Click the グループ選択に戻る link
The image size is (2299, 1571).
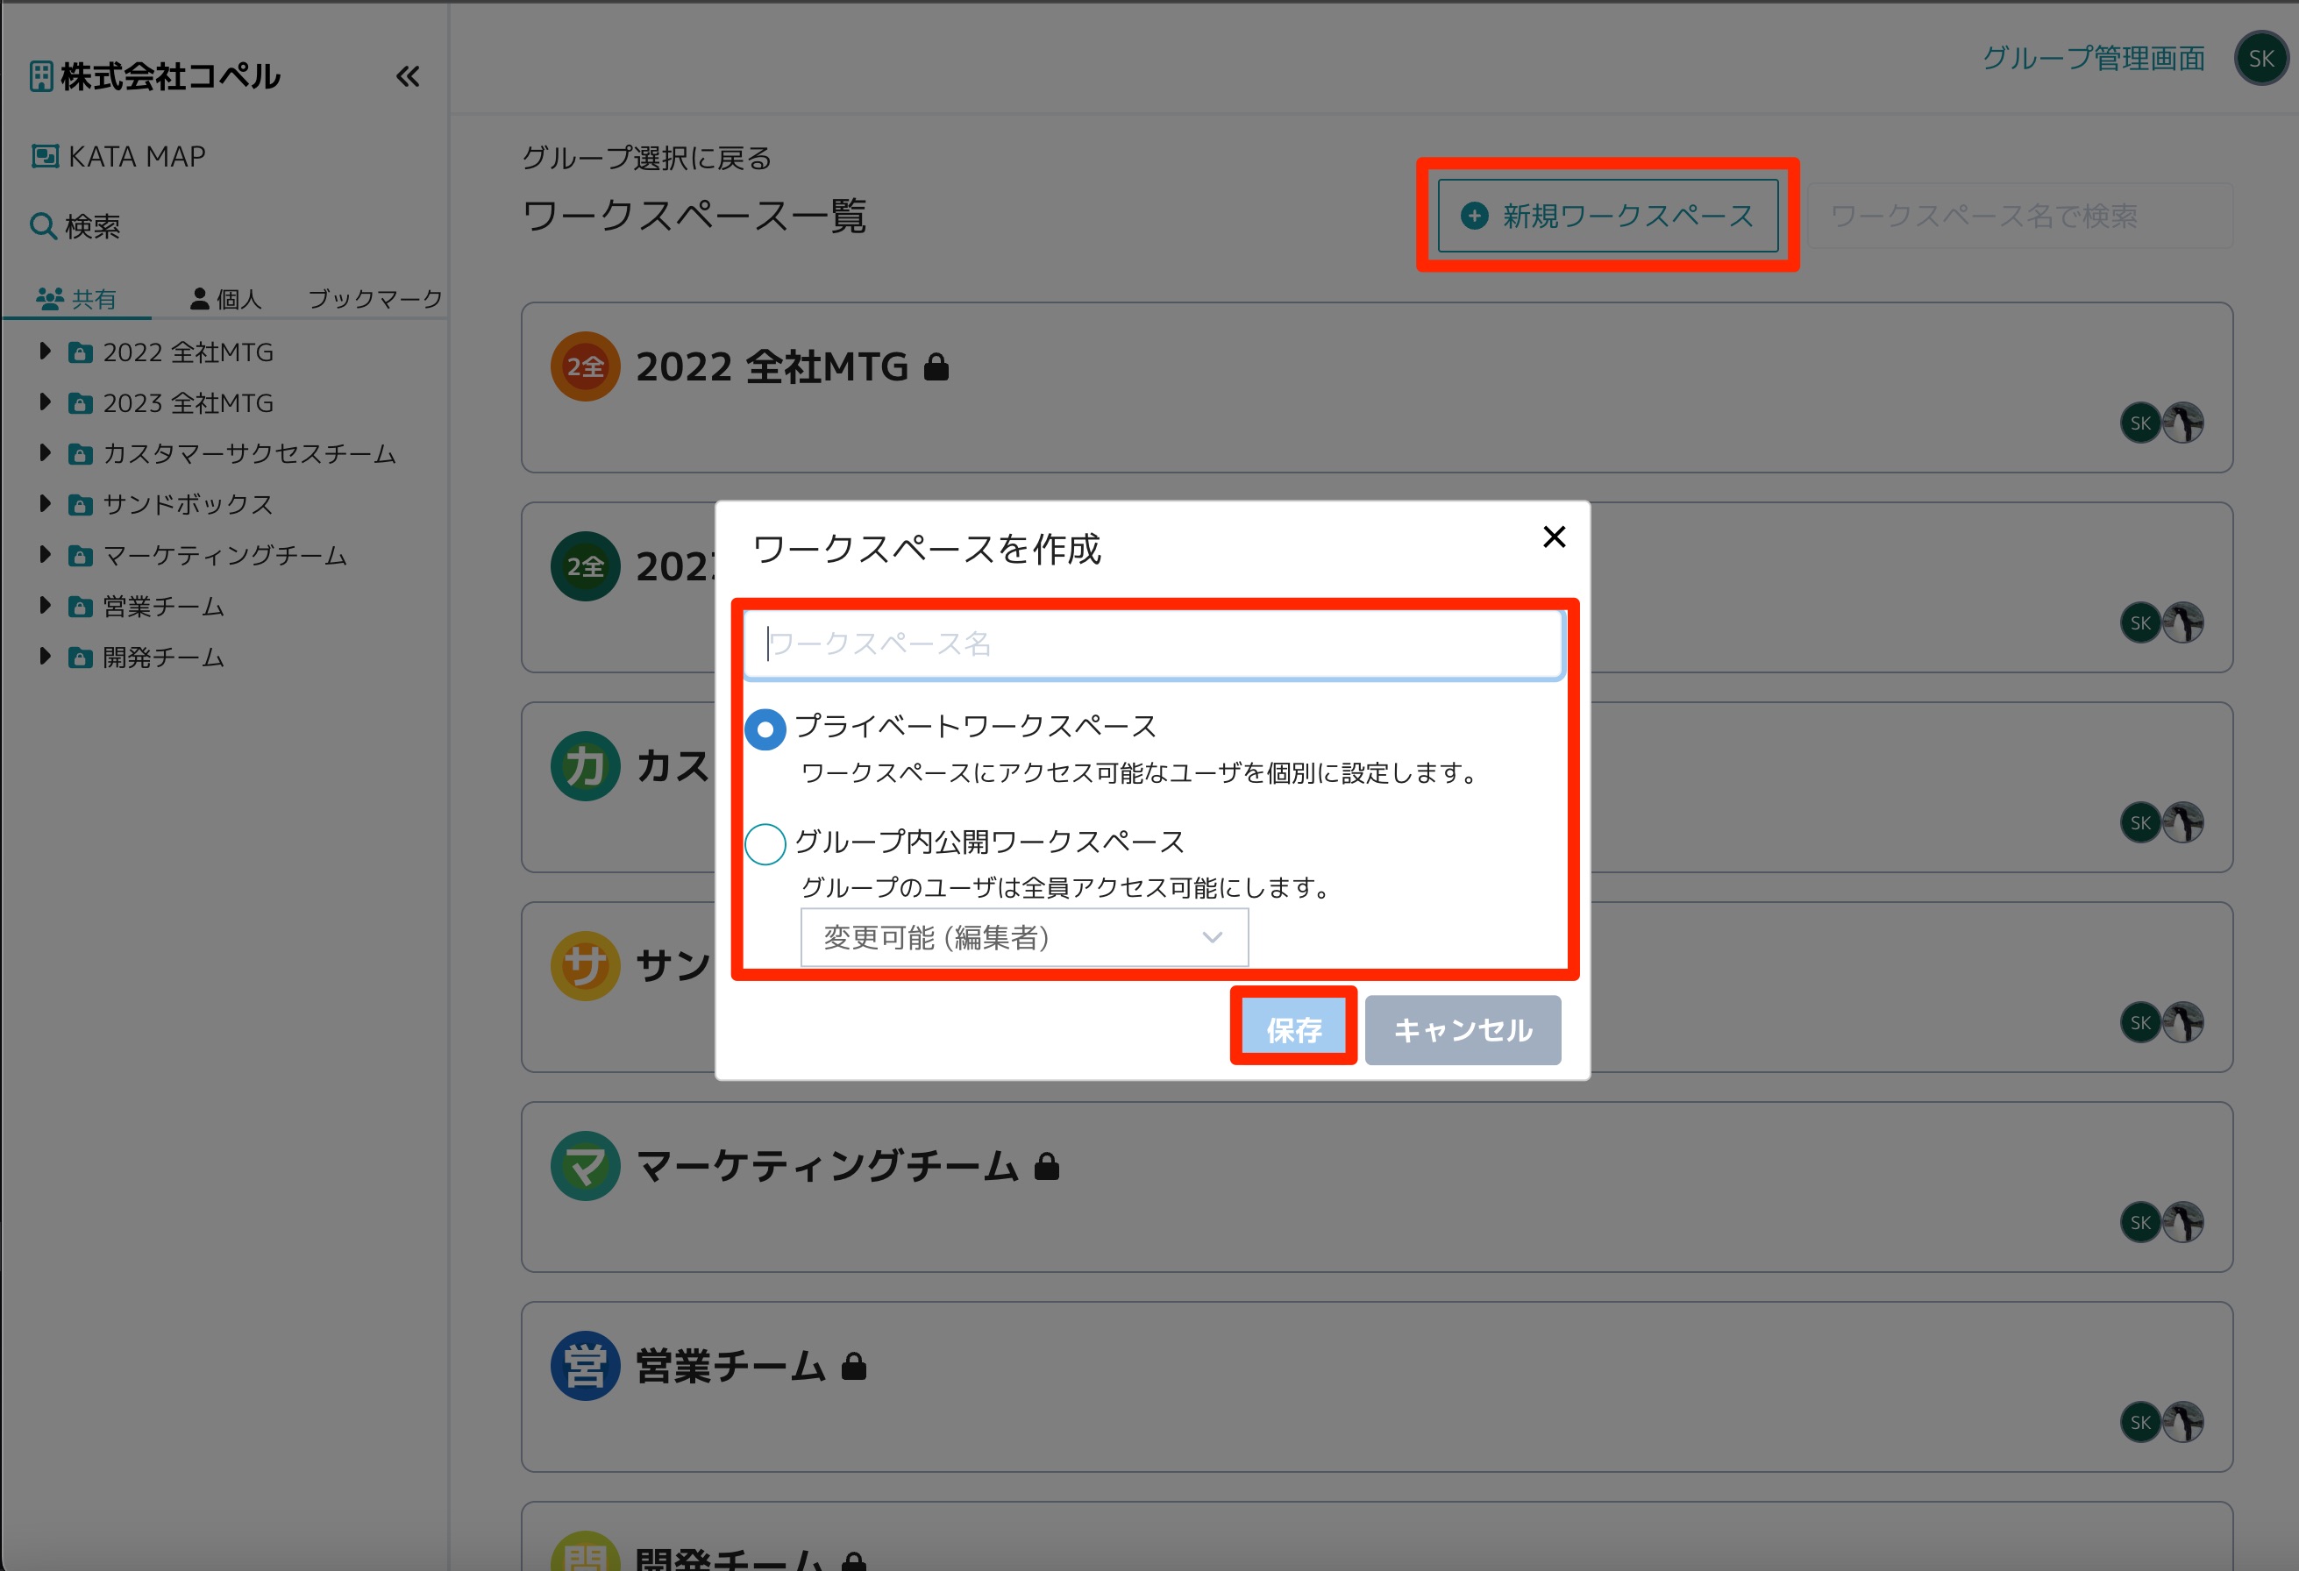[x=646, y=159]
